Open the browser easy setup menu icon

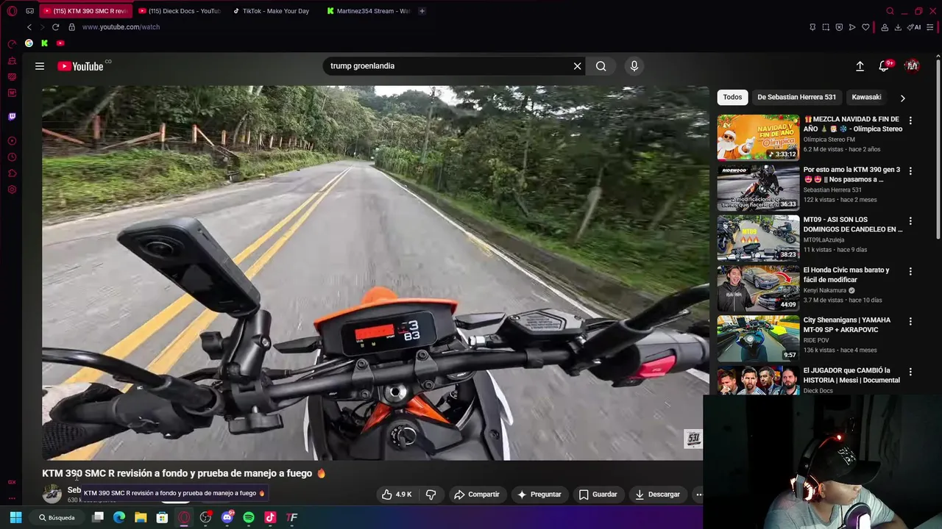point(930,27)
